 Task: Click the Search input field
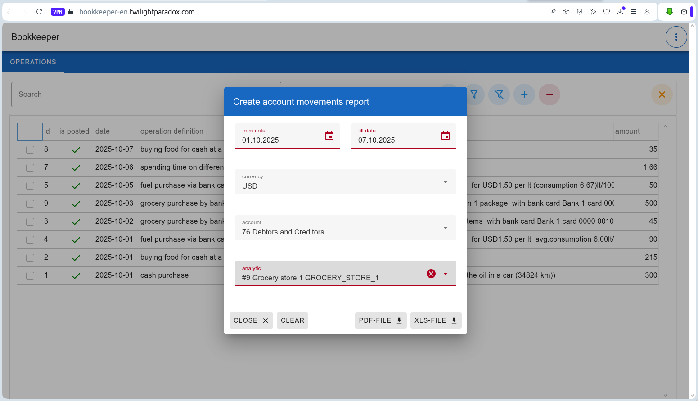[117, 95]
